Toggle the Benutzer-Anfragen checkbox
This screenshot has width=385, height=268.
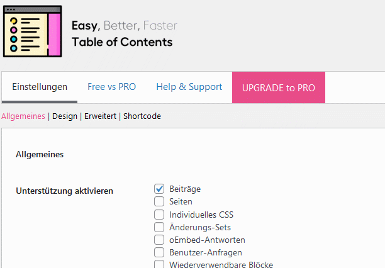[159, 252]
